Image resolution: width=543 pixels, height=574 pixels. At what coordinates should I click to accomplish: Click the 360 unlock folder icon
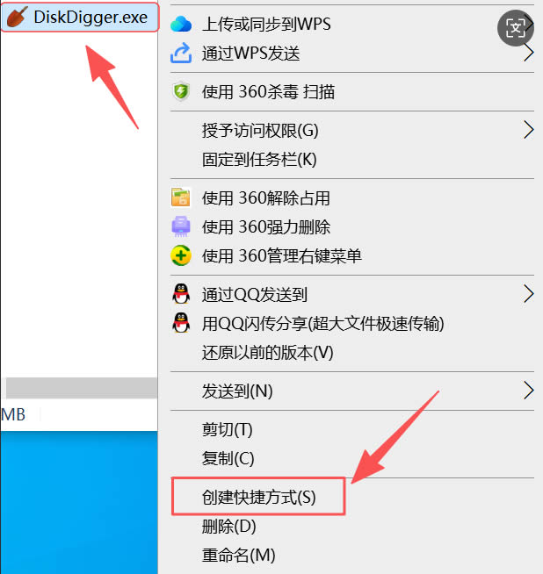pos(181,197)
